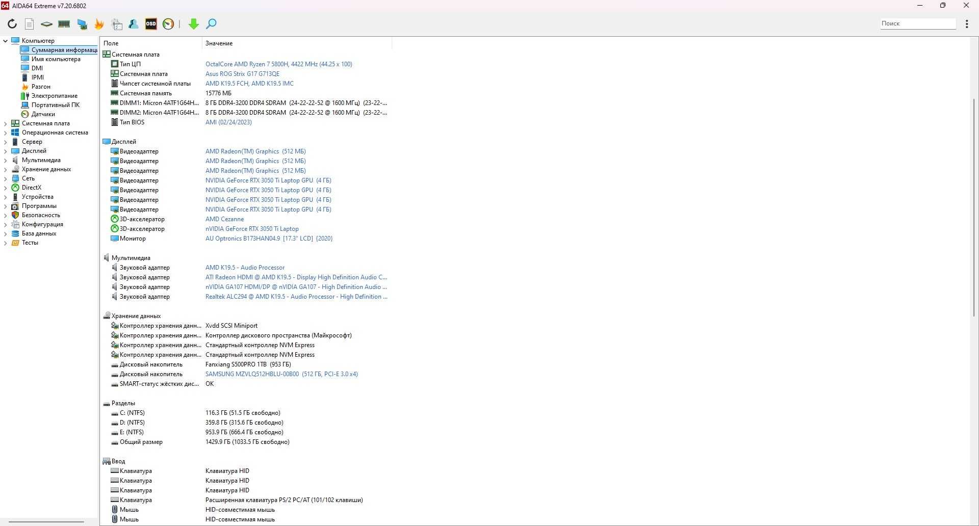Select the База данных tree item
The image size is (979, 526).
point(34,233)
